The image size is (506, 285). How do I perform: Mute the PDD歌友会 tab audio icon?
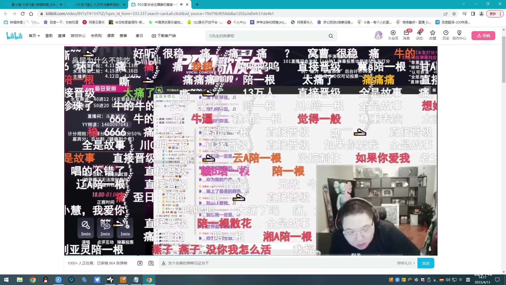[x=181, y=4]
